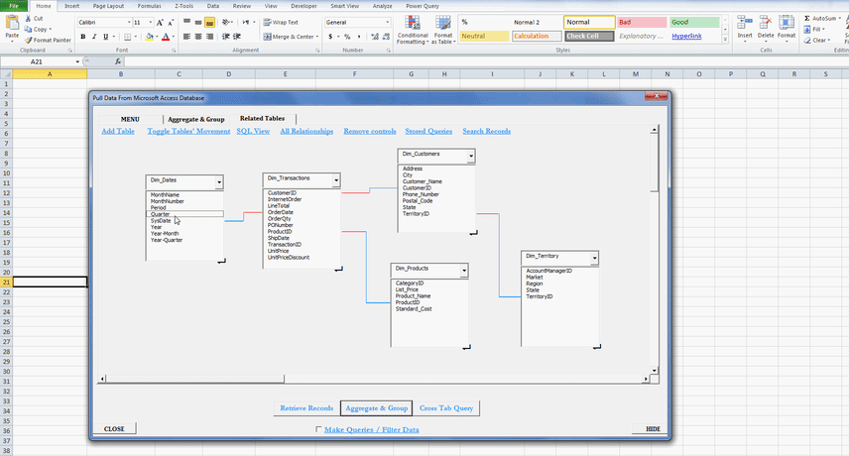Click the Search Records link
849x456 pixels.
[x=486, y=131]
